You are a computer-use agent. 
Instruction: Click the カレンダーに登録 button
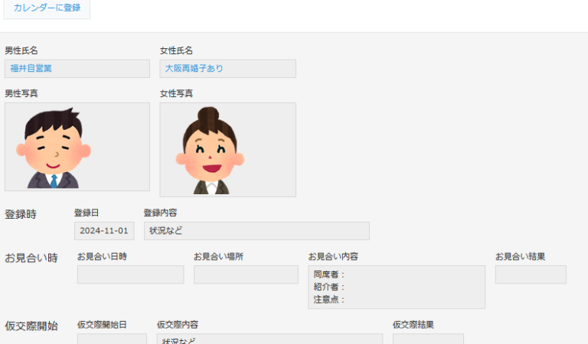tap(47, 8)
